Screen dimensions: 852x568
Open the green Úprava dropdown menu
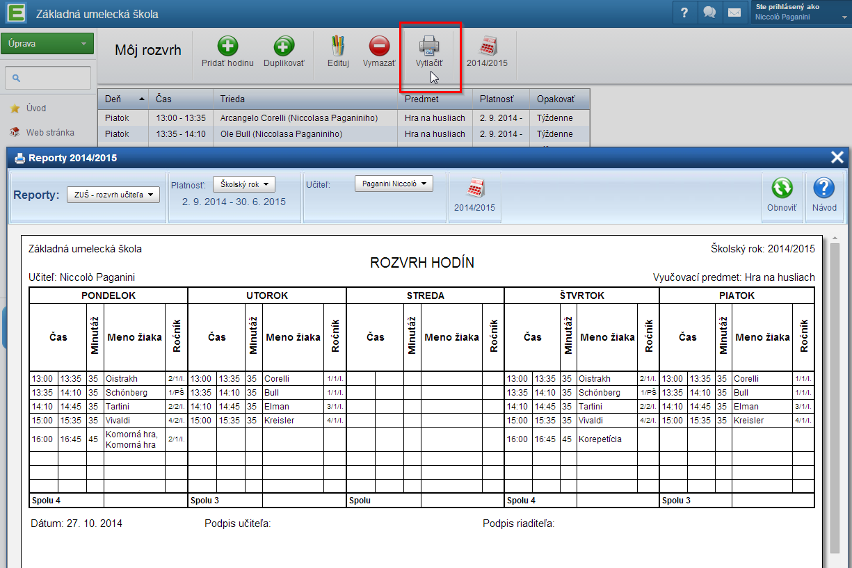click(47, 44)
